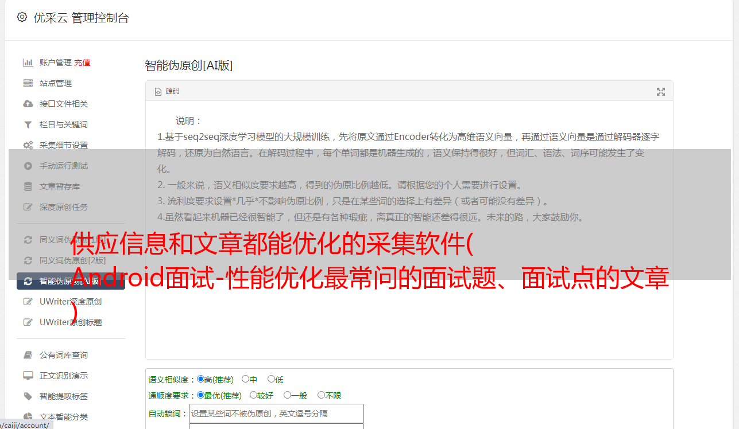Screen dimensions: 739x429
Task: Select 不限 fluency requirement option
Action: [321, 395]
